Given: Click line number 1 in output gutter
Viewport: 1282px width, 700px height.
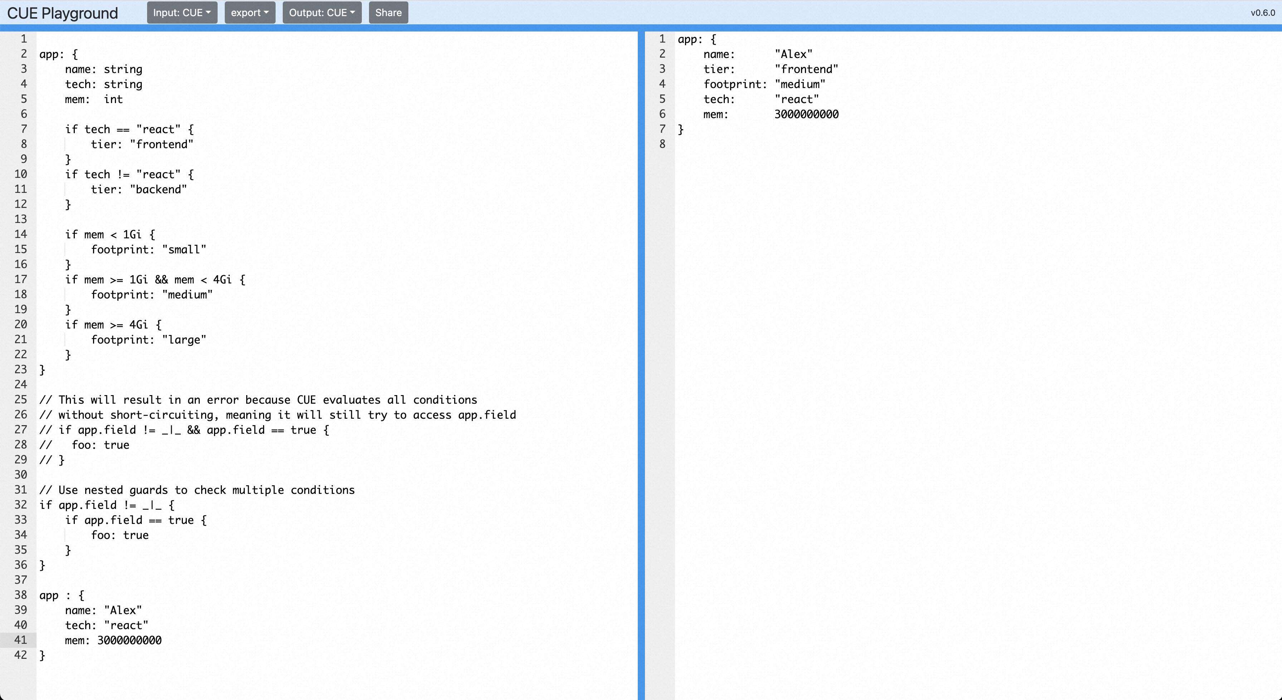Looking at the screenshot, I should [662, 39].
